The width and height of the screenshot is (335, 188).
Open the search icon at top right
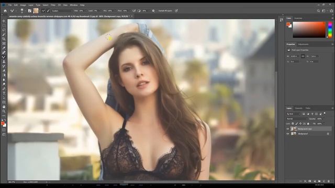318,10
